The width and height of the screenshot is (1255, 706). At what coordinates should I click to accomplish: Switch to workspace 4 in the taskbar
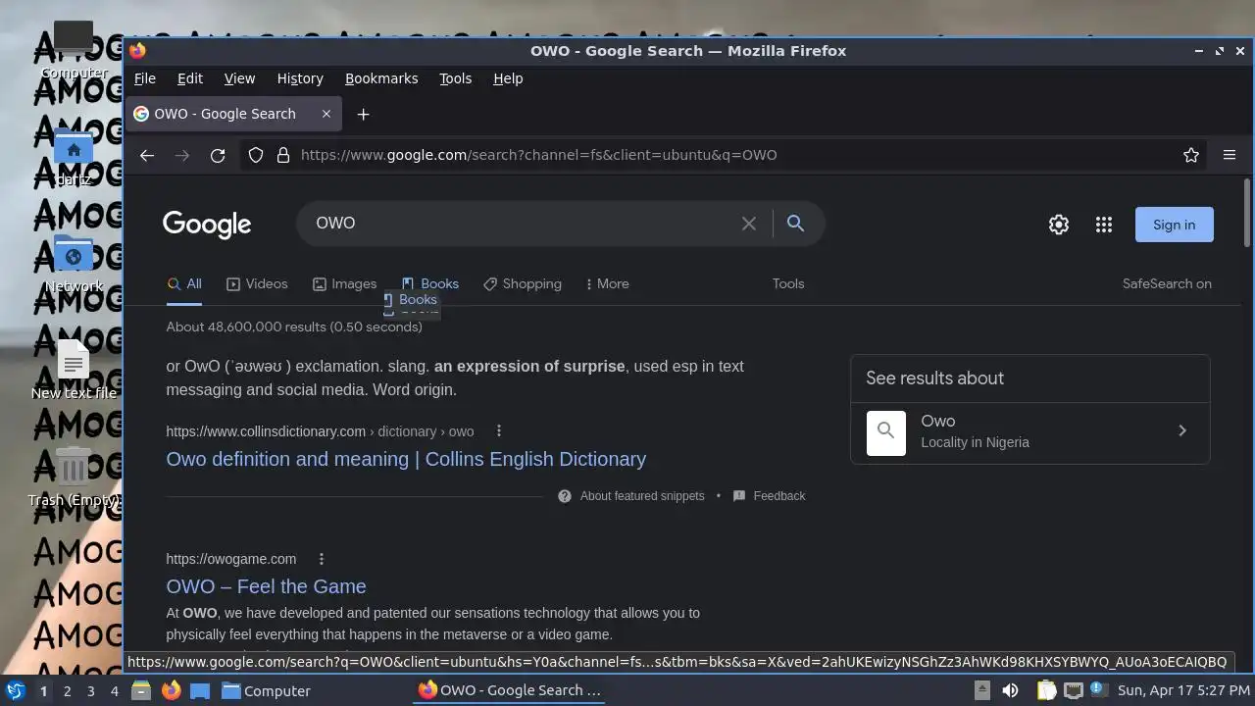(x=114, y=691)
